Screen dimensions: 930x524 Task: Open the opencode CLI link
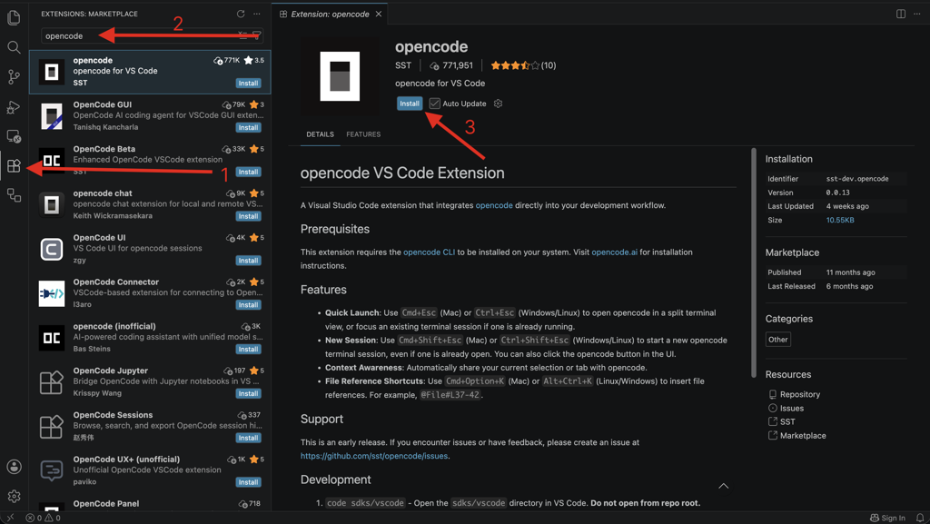(x=430, y=252)
